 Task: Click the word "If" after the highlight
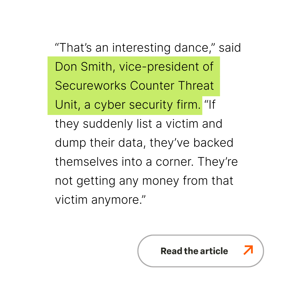[211, 105]
